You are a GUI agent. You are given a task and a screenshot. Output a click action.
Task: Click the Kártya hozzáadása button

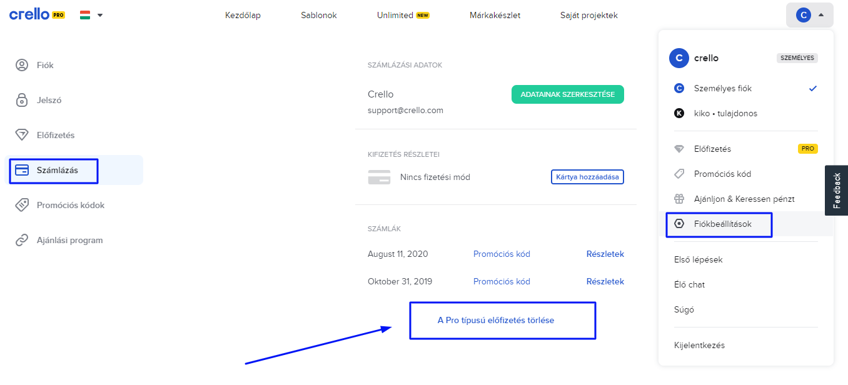click(587, 177)
